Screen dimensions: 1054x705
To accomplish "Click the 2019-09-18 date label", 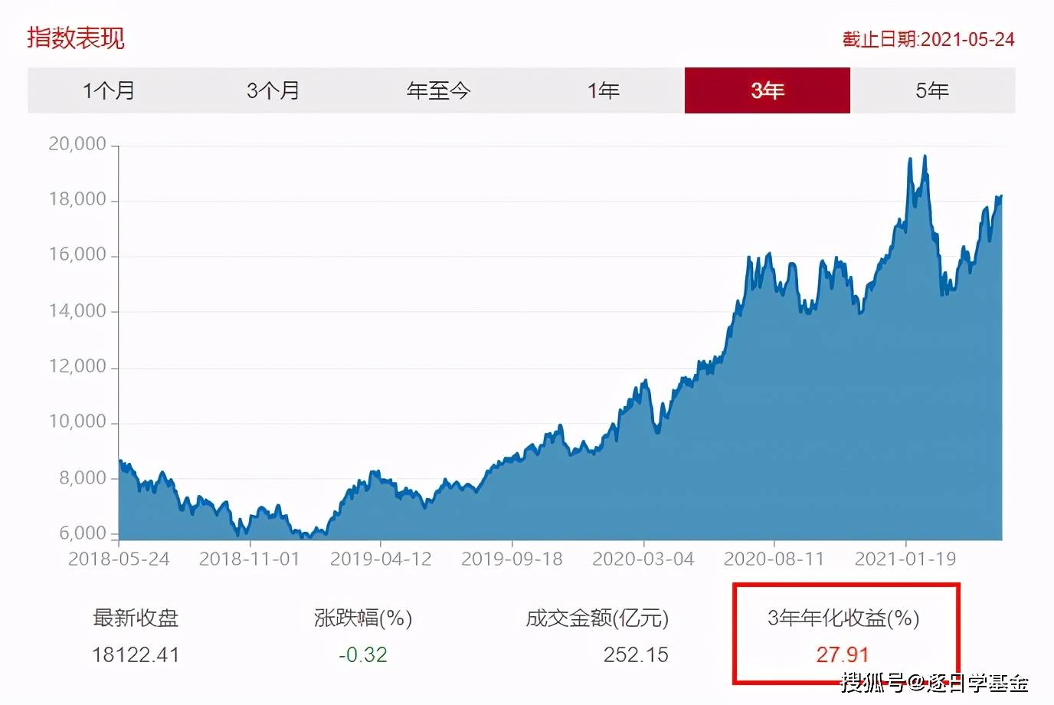I will tap(512, 559).
